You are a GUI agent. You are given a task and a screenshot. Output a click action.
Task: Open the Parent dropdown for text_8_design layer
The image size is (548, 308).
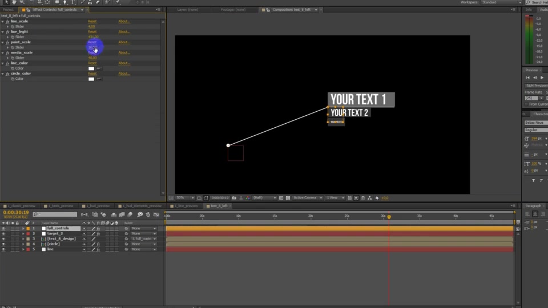tap(144, 239)
